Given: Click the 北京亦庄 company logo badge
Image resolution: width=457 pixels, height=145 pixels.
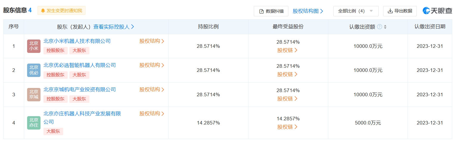Looking at the screenshot, I should 34,123.
